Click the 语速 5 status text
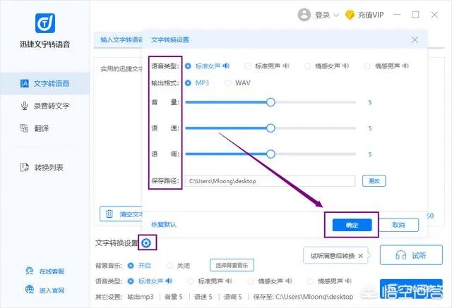The image size is (452, 308). coord(203,297)
